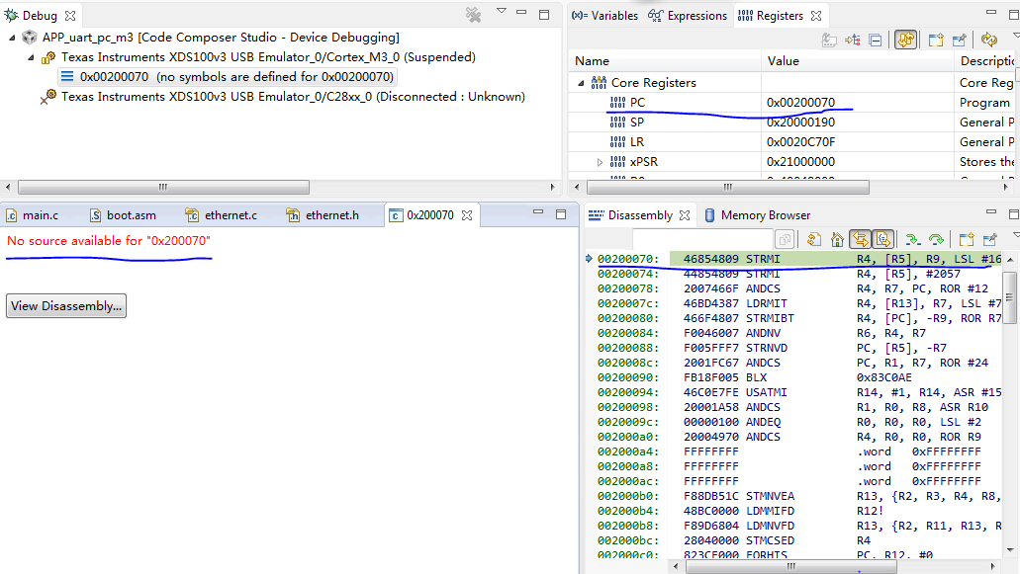Image resolution: width=1020 pixels, height=574 pixels.
Task: Collapse all registers with the Collapse All icon
Action: pos(876,40)
